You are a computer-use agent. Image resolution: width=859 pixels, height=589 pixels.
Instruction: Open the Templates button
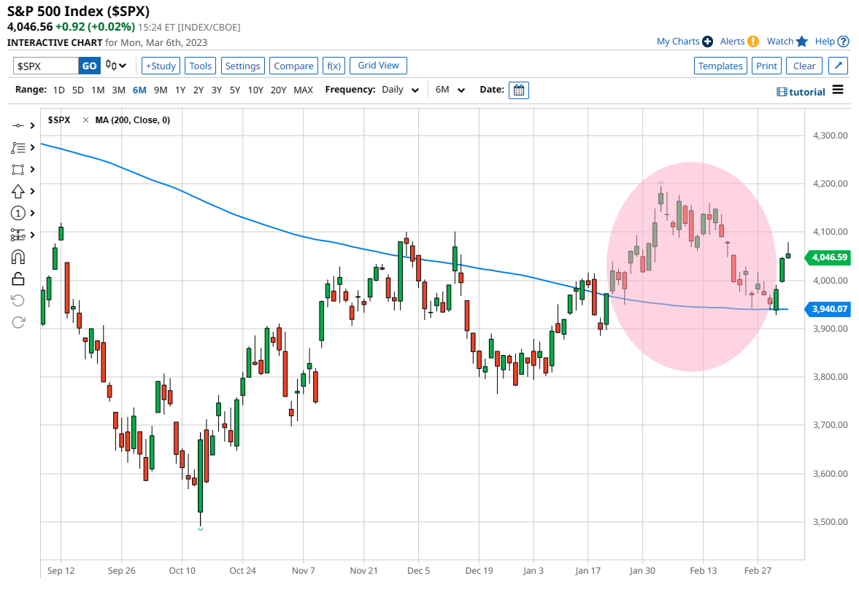point(720,66)
